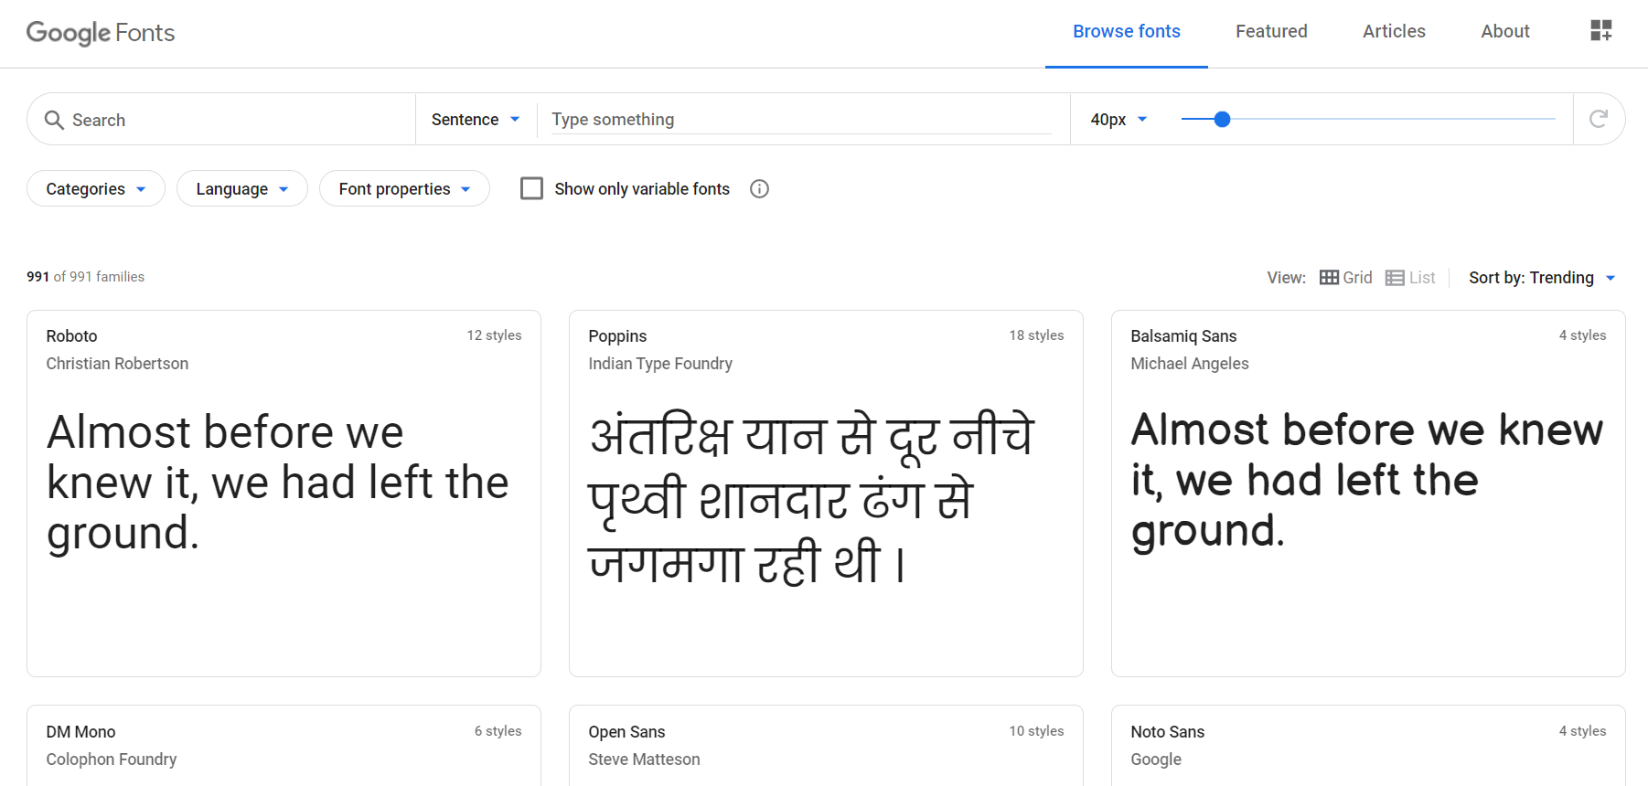Viewport: 1648px width, 786px height.
Task: Open the Noto Sans font card
Action: pyautogui.click(x=1368, y=746)
